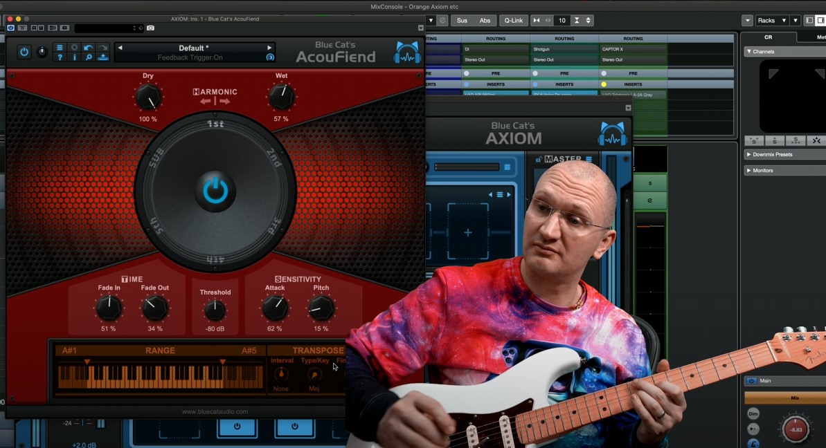Adjust the AcouFiend input gain knob
826x448 pixels.
coord(42,52)
